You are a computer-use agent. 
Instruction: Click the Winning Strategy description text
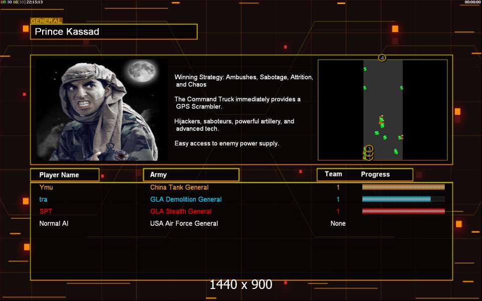click(x=244, y=81)
